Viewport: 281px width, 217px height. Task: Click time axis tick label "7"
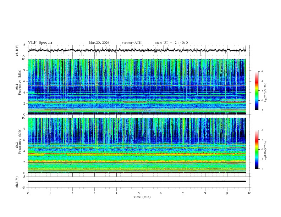pos(183,193)
